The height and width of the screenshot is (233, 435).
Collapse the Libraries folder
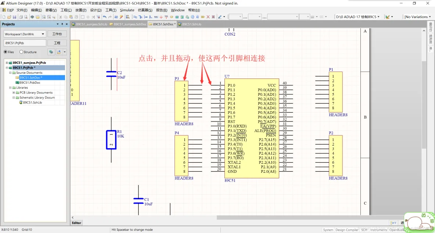point(10,88)
